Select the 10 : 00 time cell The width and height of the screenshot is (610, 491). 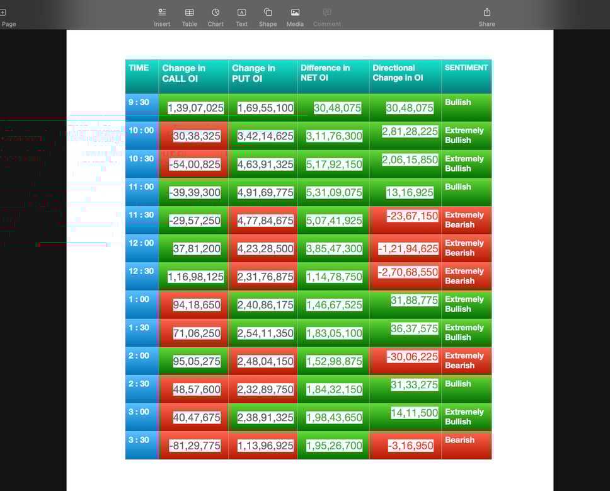click(142, 136)
